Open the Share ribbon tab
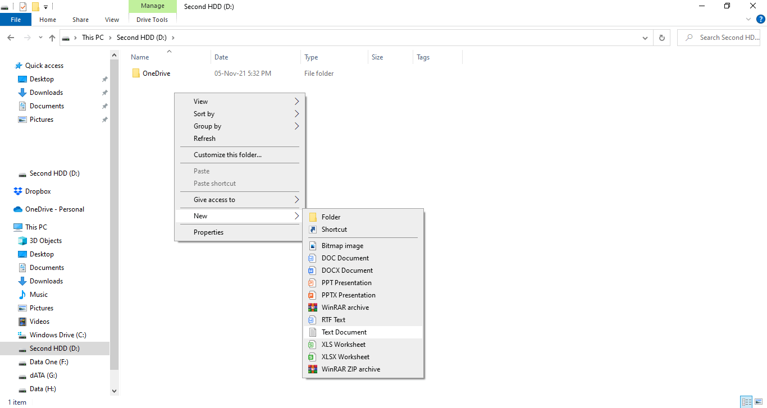Image resolution: width=767 pixels, height=408 pixels. [x=80, y=20]
